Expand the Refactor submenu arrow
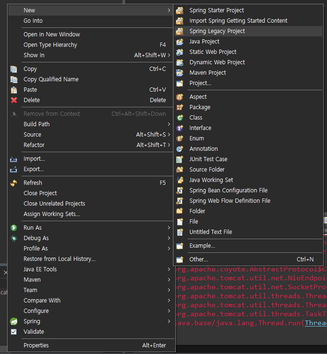This screenshot has width=327, height=354. [169, 145]
